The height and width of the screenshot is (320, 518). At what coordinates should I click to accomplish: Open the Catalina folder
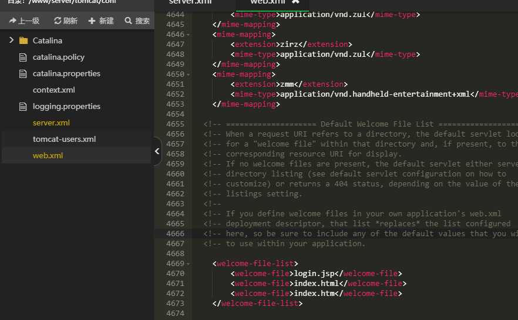point(47,40)
